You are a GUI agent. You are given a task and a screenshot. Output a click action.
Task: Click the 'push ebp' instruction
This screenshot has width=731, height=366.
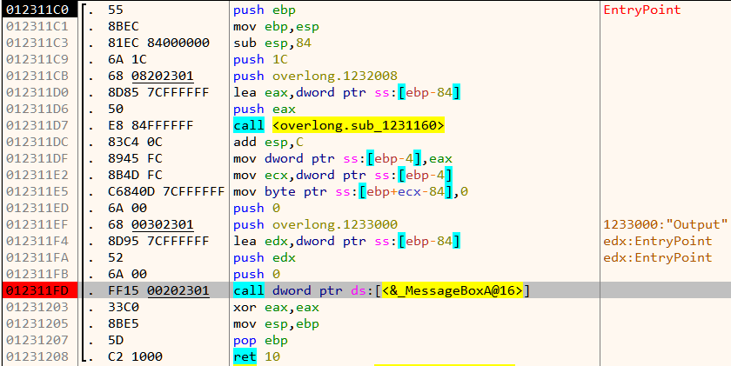[265, 10]
